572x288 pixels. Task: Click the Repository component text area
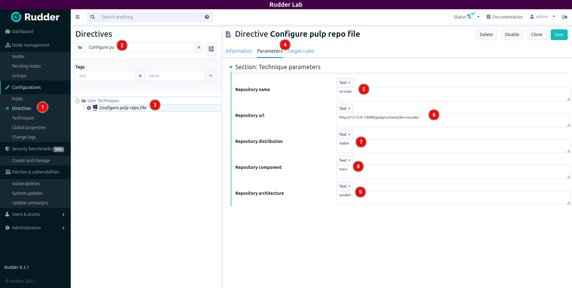[x=453, y=172]
